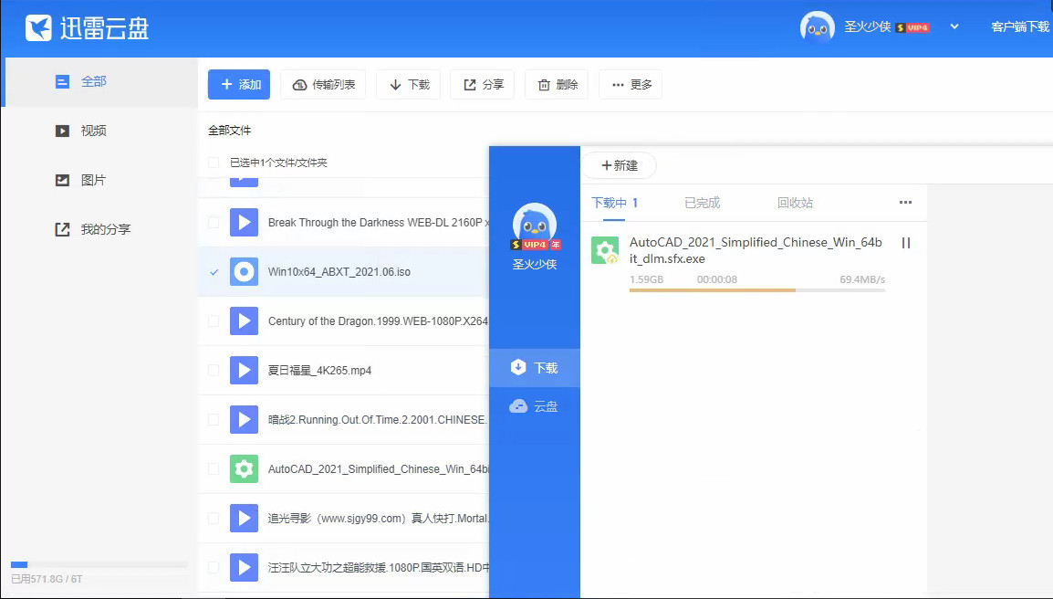Click the penguin avatar in download panel

535,224
